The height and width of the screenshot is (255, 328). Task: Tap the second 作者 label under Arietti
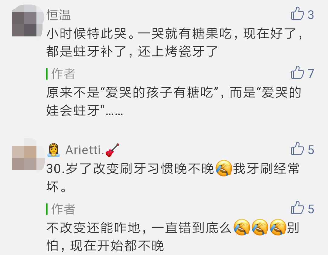[63, 209]
